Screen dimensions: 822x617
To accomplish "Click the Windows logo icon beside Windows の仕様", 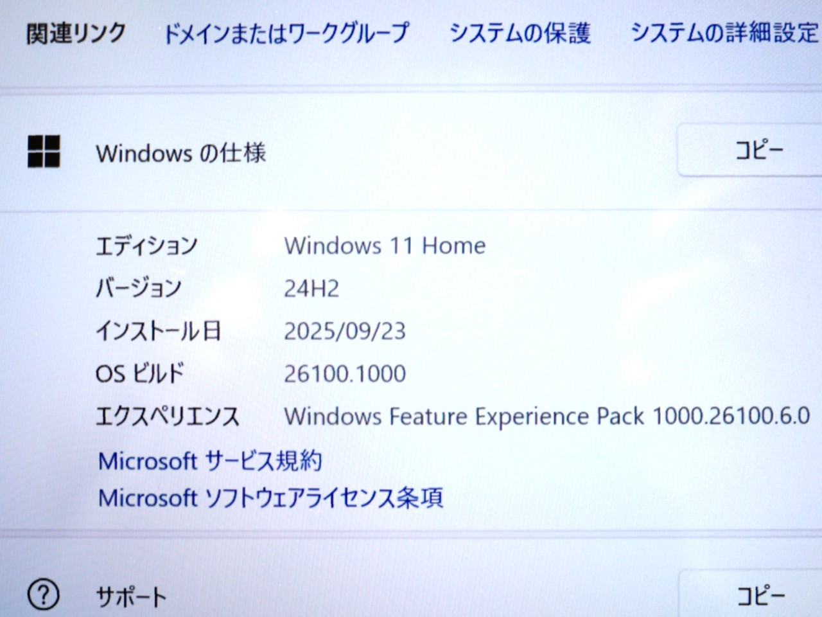I will (x=44, y=152).
